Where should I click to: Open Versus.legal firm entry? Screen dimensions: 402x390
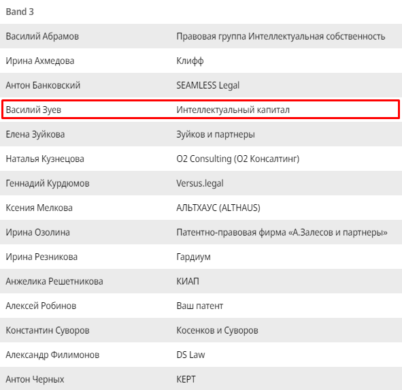point(200,183)
